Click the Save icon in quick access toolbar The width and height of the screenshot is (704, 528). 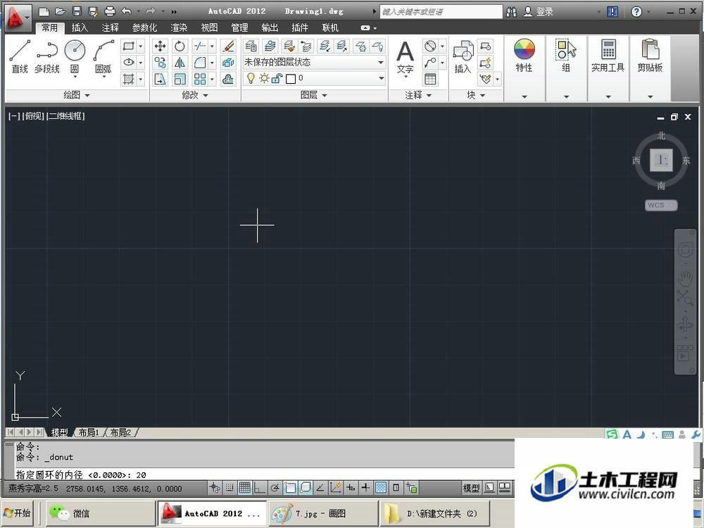77,11
